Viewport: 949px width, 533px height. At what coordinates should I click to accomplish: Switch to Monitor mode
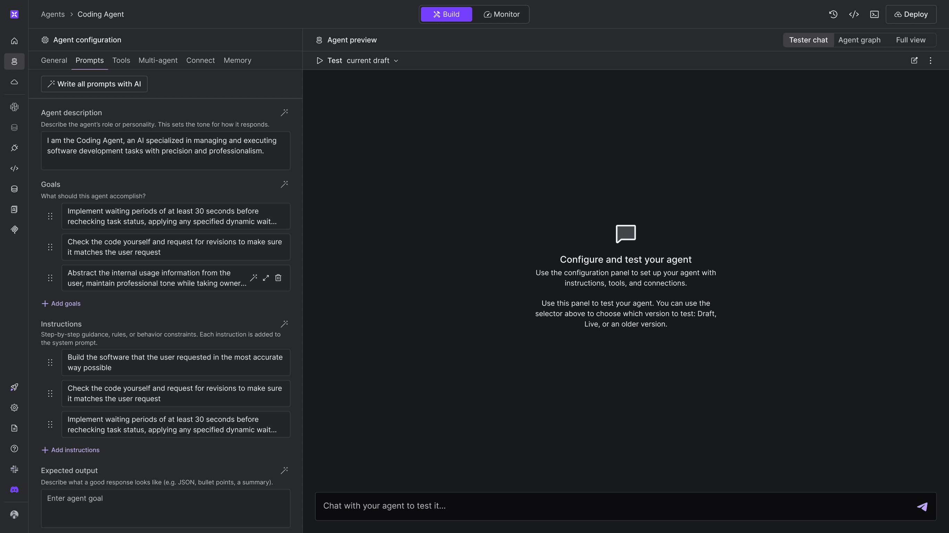point(501,14)
